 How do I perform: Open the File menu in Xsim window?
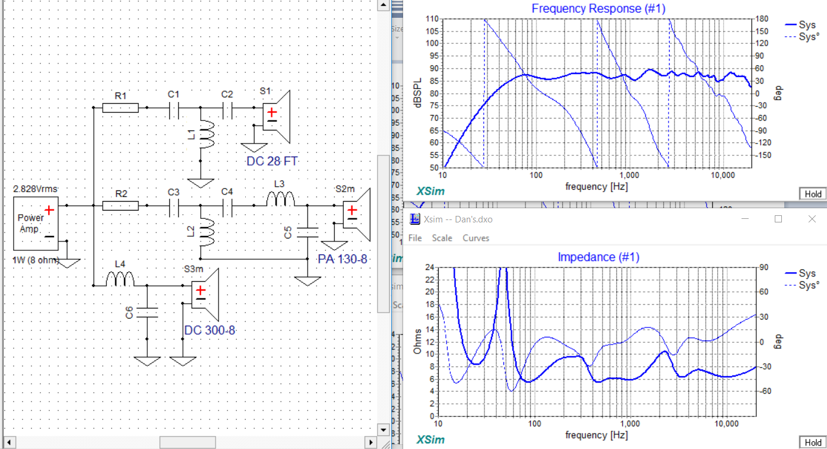[415, 238]
